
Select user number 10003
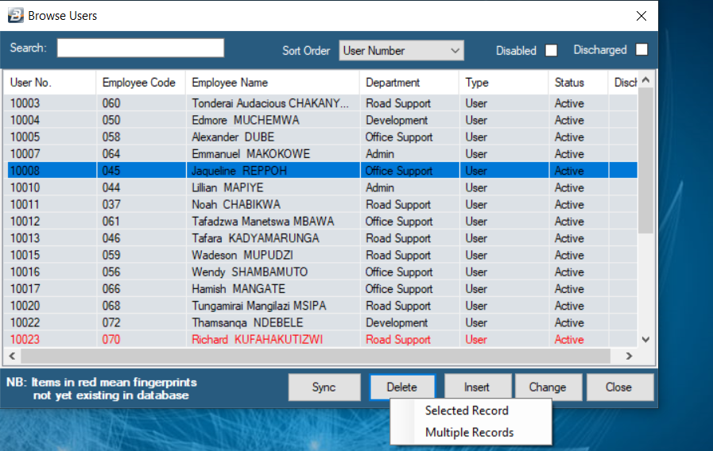point(25,103)
